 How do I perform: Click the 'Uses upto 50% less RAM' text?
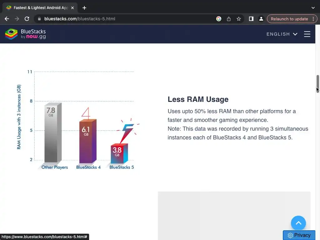(232, 116)
